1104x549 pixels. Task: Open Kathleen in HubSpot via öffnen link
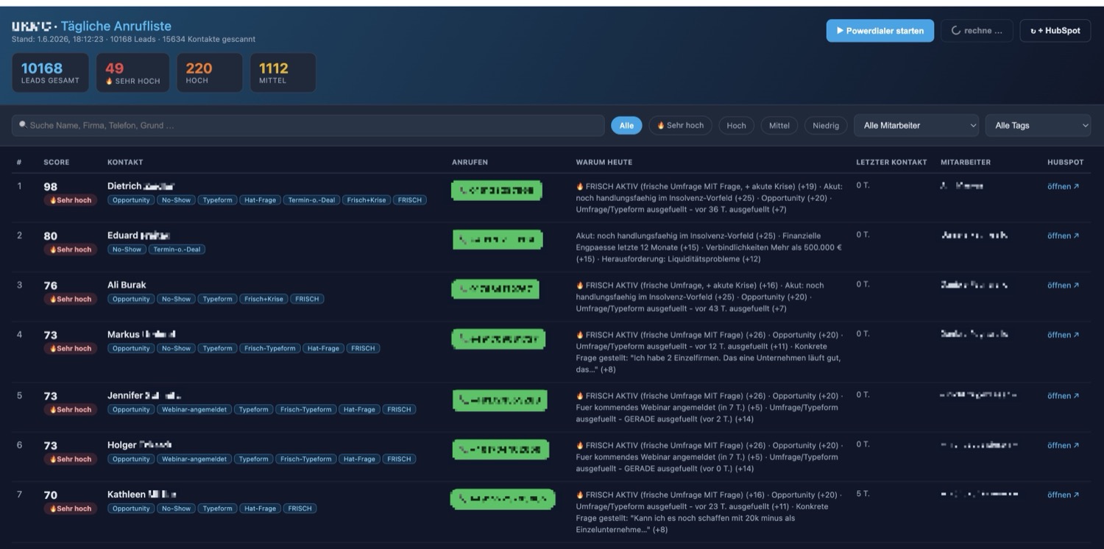[x=1063, y=495]
